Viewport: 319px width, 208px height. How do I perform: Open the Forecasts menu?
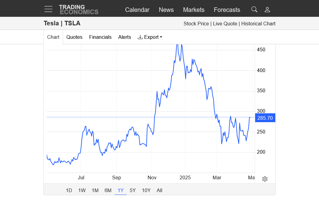coord(227,10)
